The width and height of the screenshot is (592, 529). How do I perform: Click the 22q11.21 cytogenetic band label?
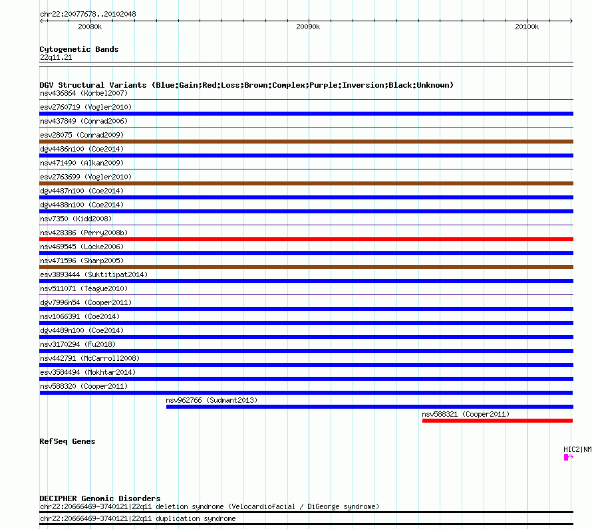pos(56,57)
